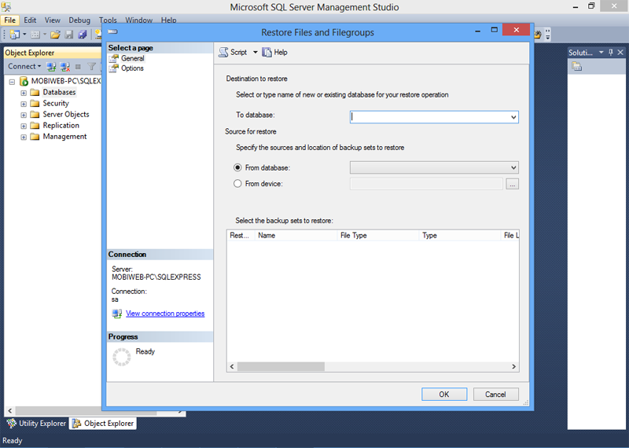Click the grid-shaped add item toolbar icon

coord(35,35)
